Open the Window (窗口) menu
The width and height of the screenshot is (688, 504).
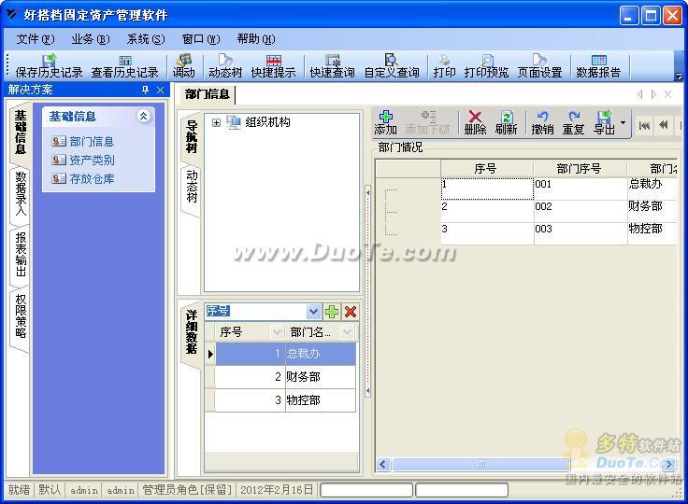(x=201, y=39)
